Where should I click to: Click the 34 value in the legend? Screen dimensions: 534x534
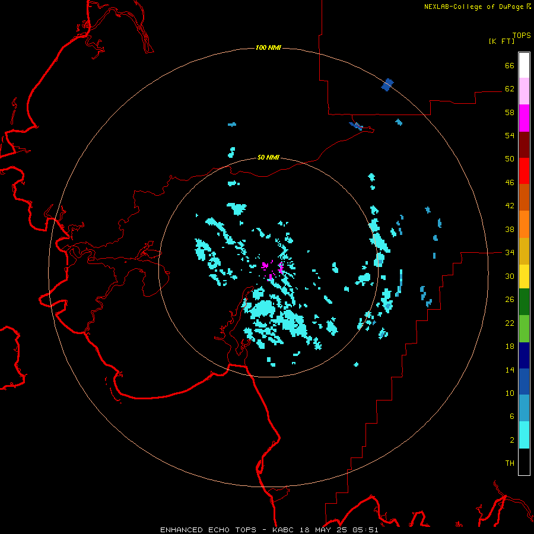[x=510, y=253]
